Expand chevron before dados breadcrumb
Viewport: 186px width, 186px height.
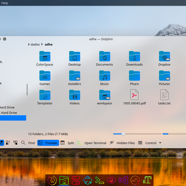[x=29, y=45]
